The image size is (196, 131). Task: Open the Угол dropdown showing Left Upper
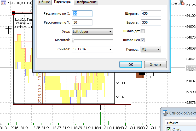click(92, 31)
